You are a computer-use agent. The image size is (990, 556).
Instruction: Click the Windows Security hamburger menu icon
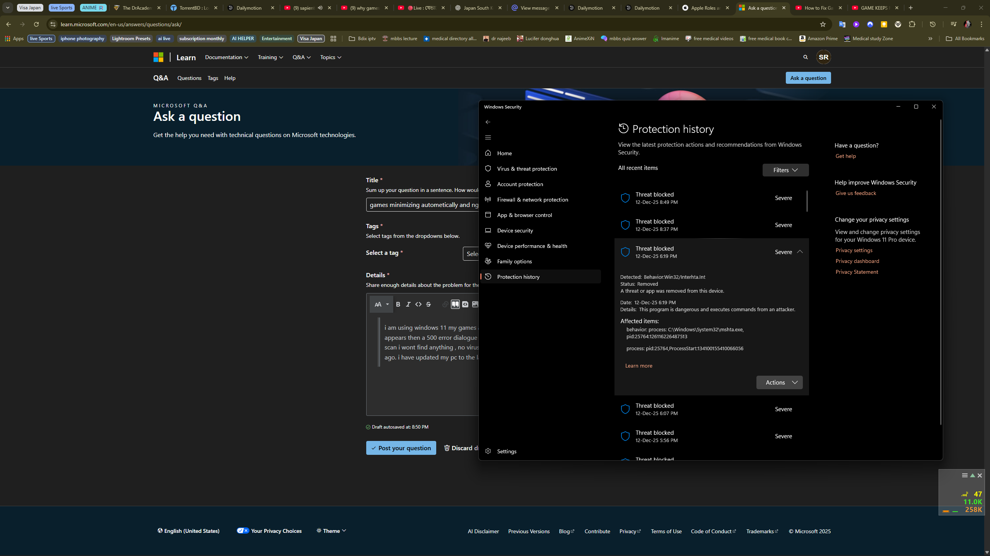488,137
